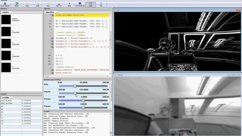This screenshot has height=136, width=242.
Task: Select the fps_slider variable row
Action: tap(21, 104)
